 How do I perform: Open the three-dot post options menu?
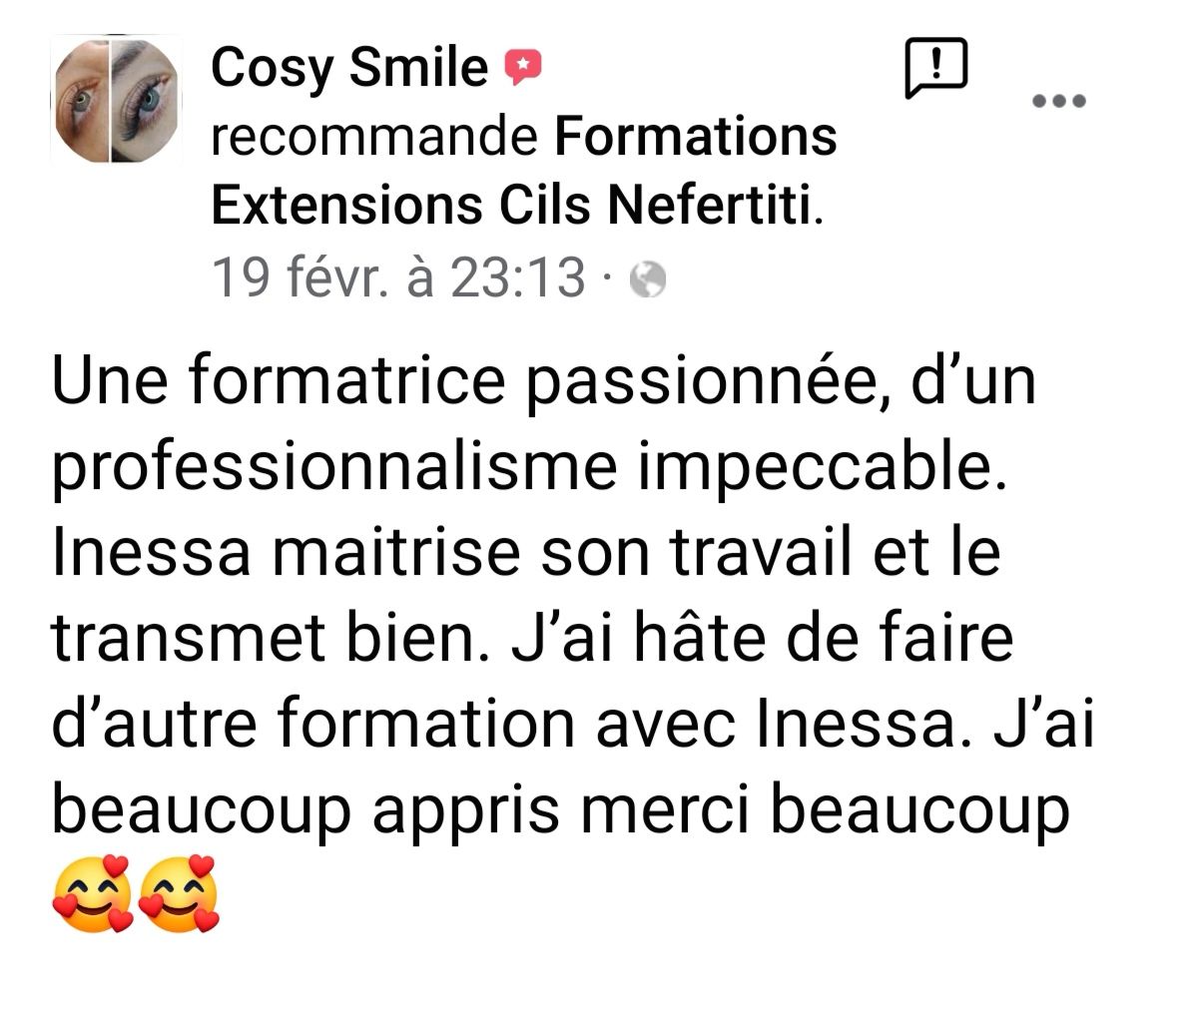1058,101
